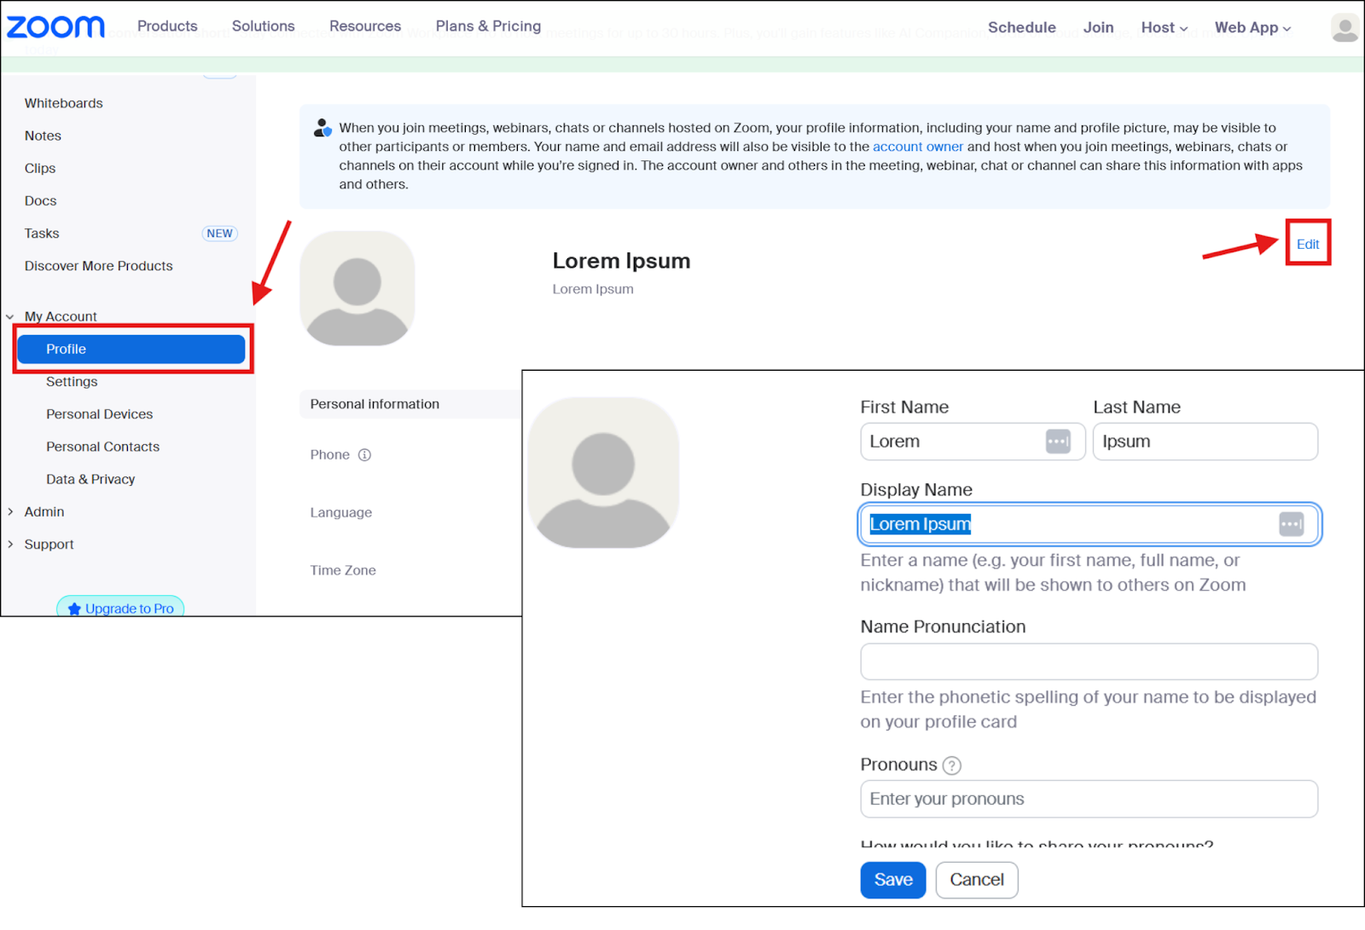Expand the Host dropdown menu
This screenshot has width=1365, height=930.
[x=1164, y=28]
